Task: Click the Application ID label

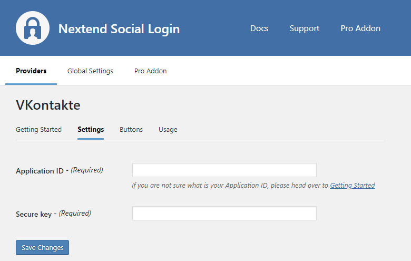Action: point(40,171)
